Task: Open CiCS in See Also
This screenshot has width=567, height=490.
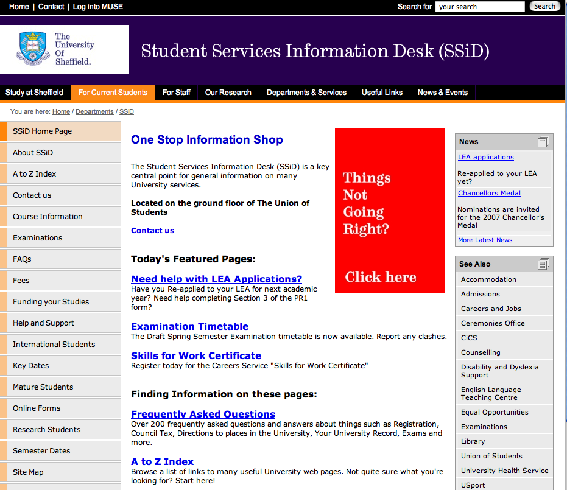Action: [504, 338]
